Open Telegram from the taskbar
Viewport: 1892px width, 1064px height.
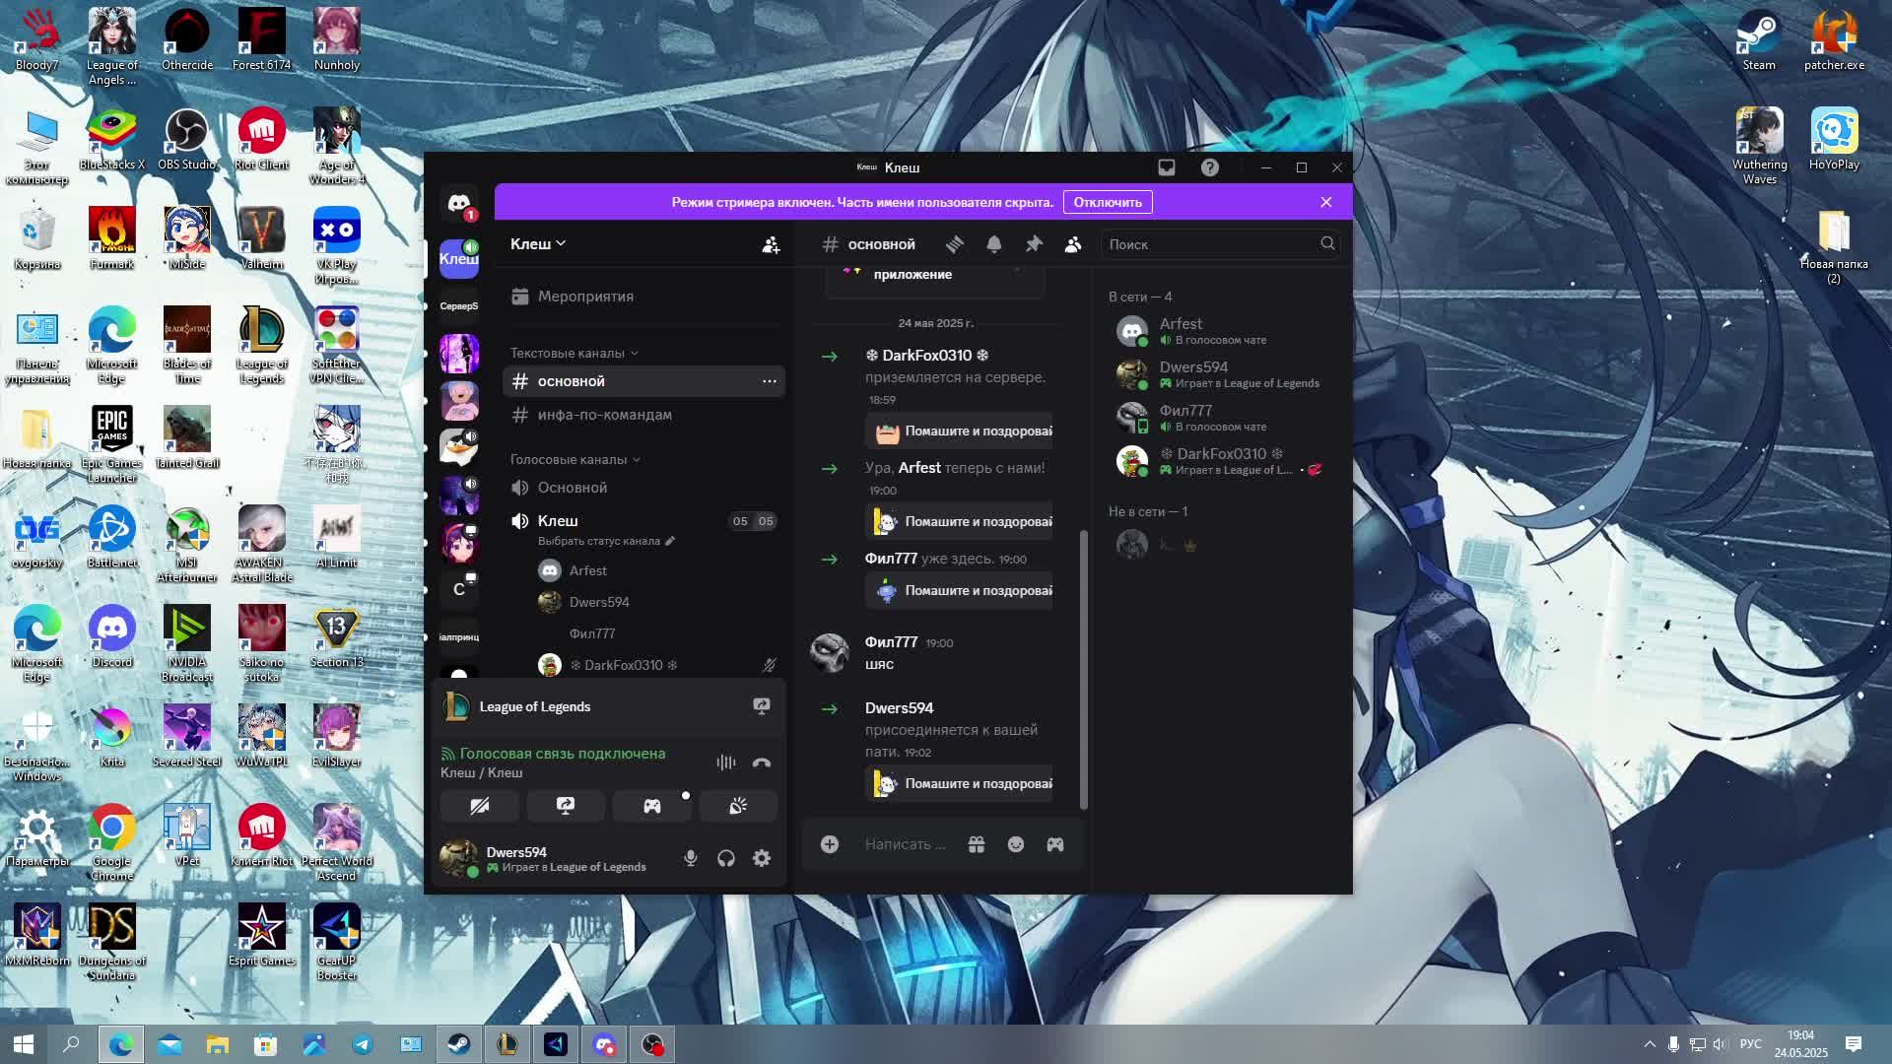363,1044
